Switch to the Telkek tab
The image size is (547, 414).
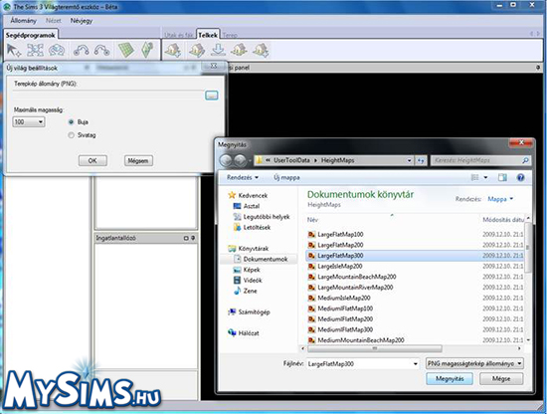click(208, 35)
